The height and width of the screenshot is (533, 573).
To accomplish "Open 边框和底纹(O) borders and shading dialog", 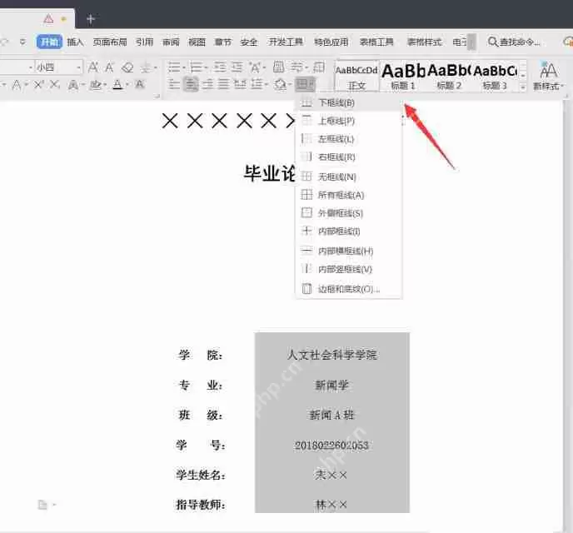I will pyautogui.click(x=349, y=289).
